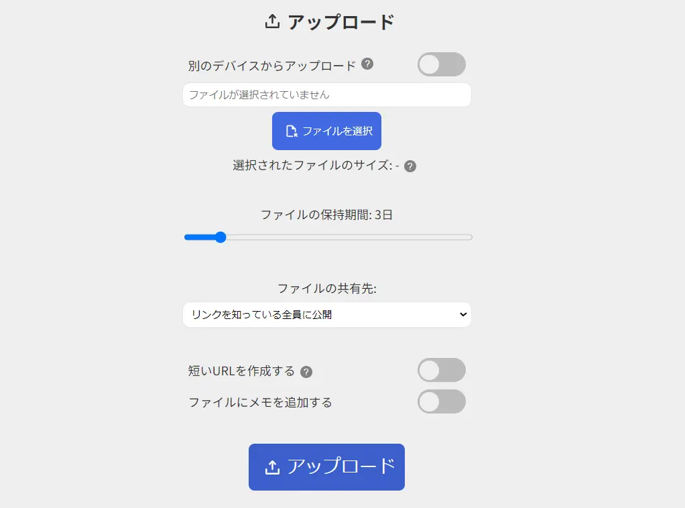Click the retention period slider handle
Screen dimensions: 685x508
221,237
